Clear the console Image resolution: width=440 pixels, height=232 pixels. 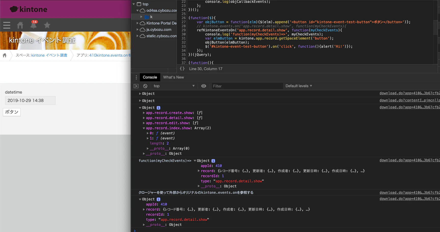click(145, 86)
